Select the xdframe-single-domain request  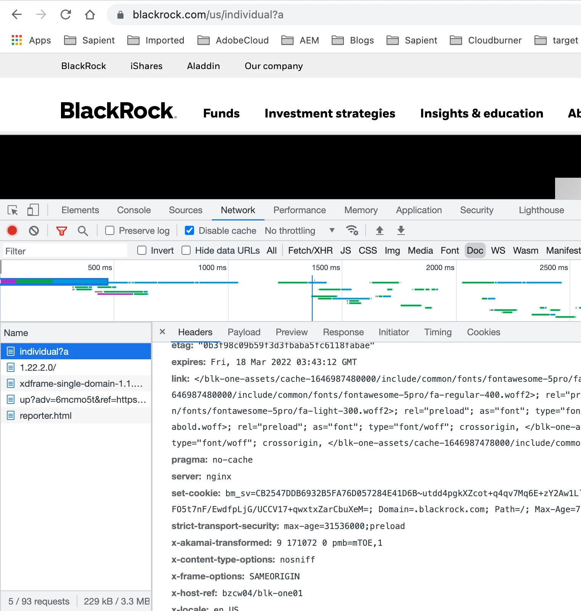[76, 383]
